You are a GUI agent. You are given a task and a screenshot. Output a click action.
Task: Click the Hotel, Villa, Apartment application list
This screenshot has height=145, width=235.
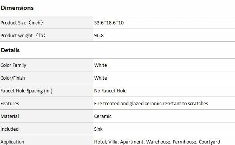click(157, 142)
